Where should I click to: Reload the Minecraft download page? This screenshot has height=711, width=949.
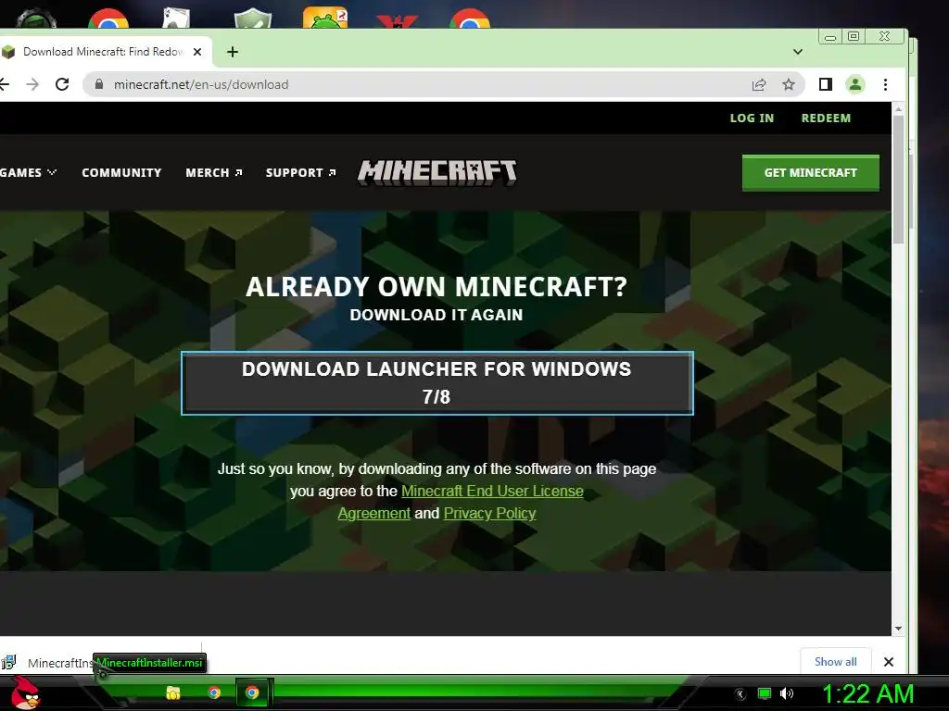click(62, 84)
